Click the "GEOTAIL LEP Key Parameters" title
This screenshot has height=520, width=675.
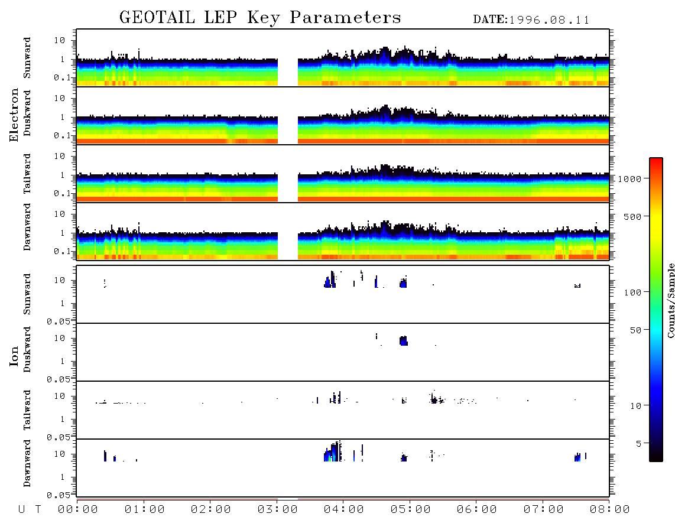(x=260, y=18)
